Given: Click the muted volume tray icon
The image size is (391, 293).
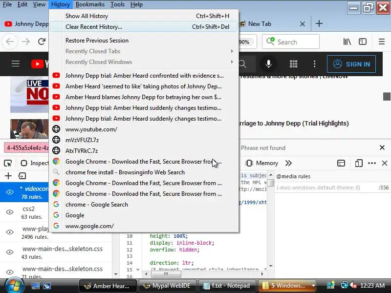Looking at the screenshot, I should coord(353,285).
